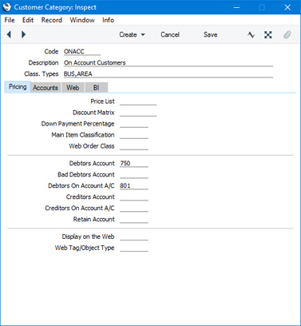301x326 pixels.
Task: Click the Price List field
Action: click(138, 101)
